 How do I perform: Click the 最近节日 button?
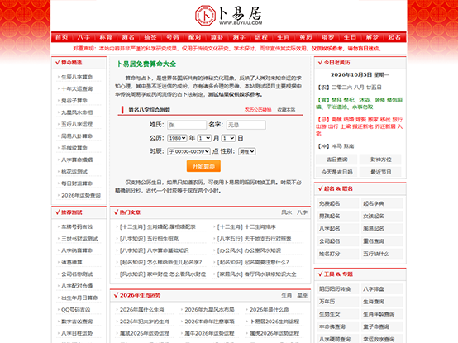tap(380, 172)
